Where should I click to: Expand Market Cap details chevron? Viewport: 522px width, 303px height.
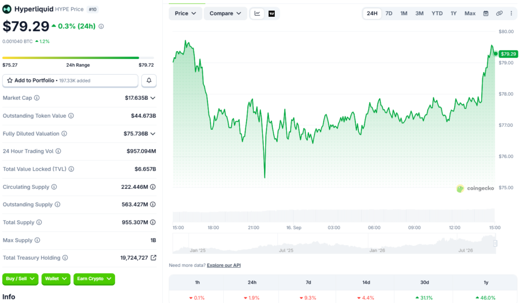tap(153, 98)
